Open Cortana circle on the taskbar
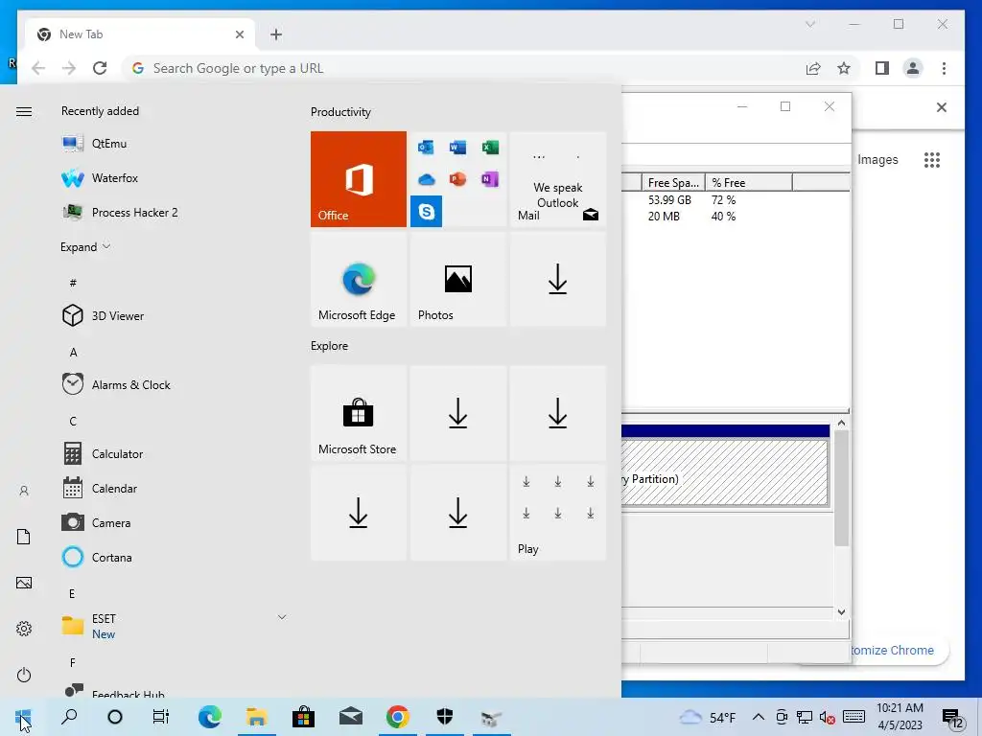Image resolution: width=982 pixels, height=736 pixels. click(115, 717)
